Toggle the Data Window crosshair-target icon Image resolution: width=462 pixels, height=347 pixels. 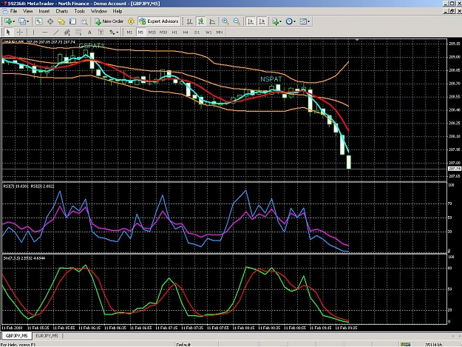pos(50,21)
